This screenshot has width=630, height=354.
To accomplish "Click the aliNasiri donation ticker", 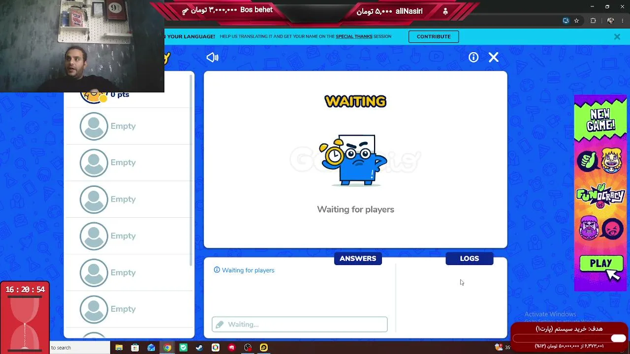I will tap(390, 11).
